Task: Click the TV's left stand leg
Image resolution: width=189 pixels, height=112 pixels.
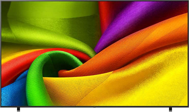Action: pyautogui.click(x=19, y=109)
